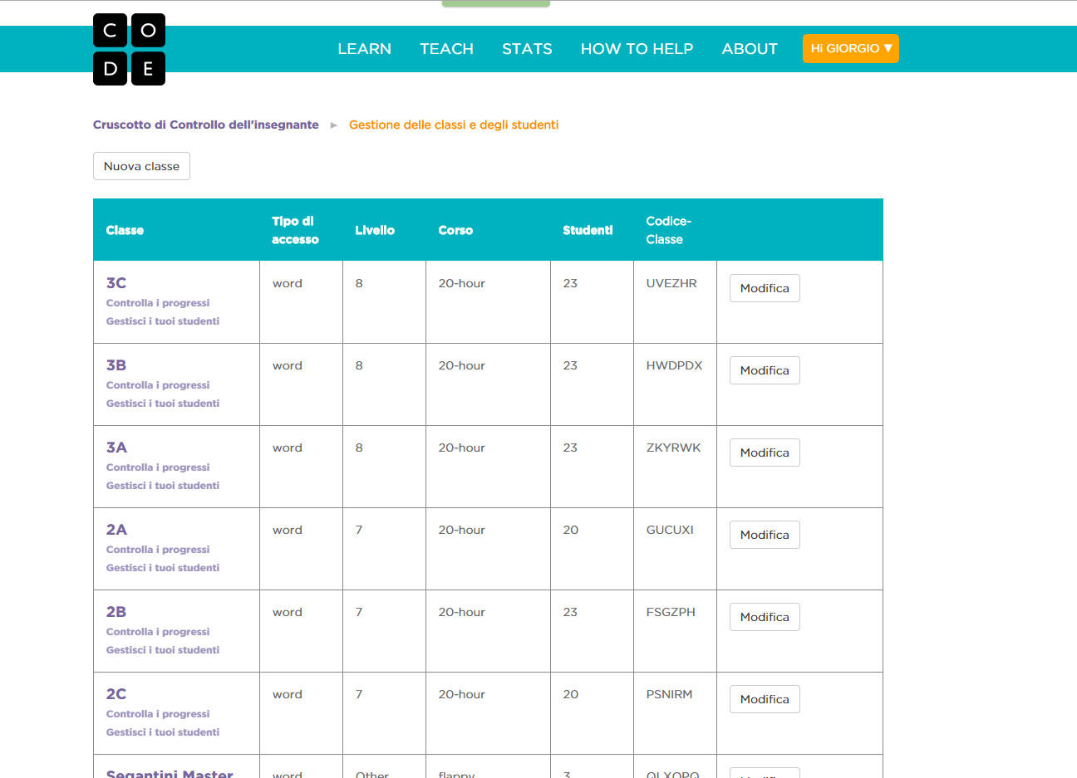Select HOW TO HELP in navigation
This screenshot has width=1077, height=778.
(637, 49)
